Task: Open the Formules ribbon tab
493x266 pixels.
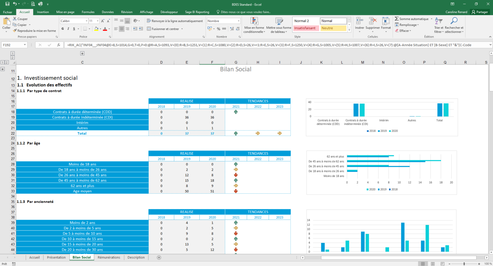Action: coord(88,12)
